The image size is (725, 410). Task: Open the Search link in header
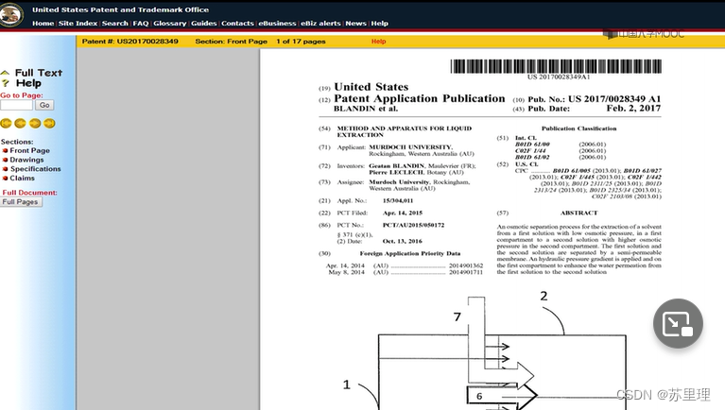[x=114, y=23]
